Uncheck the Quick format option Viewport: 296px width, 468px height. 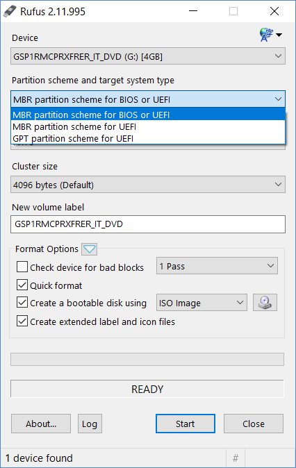(x=22, y=285)
